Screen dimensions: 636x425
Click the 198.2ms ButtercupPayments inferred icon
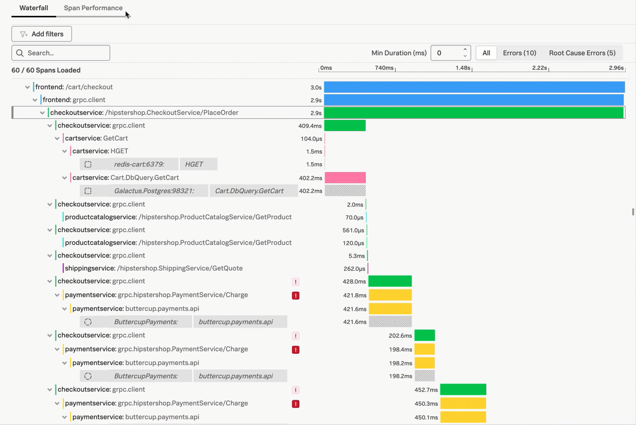[88, 376]
